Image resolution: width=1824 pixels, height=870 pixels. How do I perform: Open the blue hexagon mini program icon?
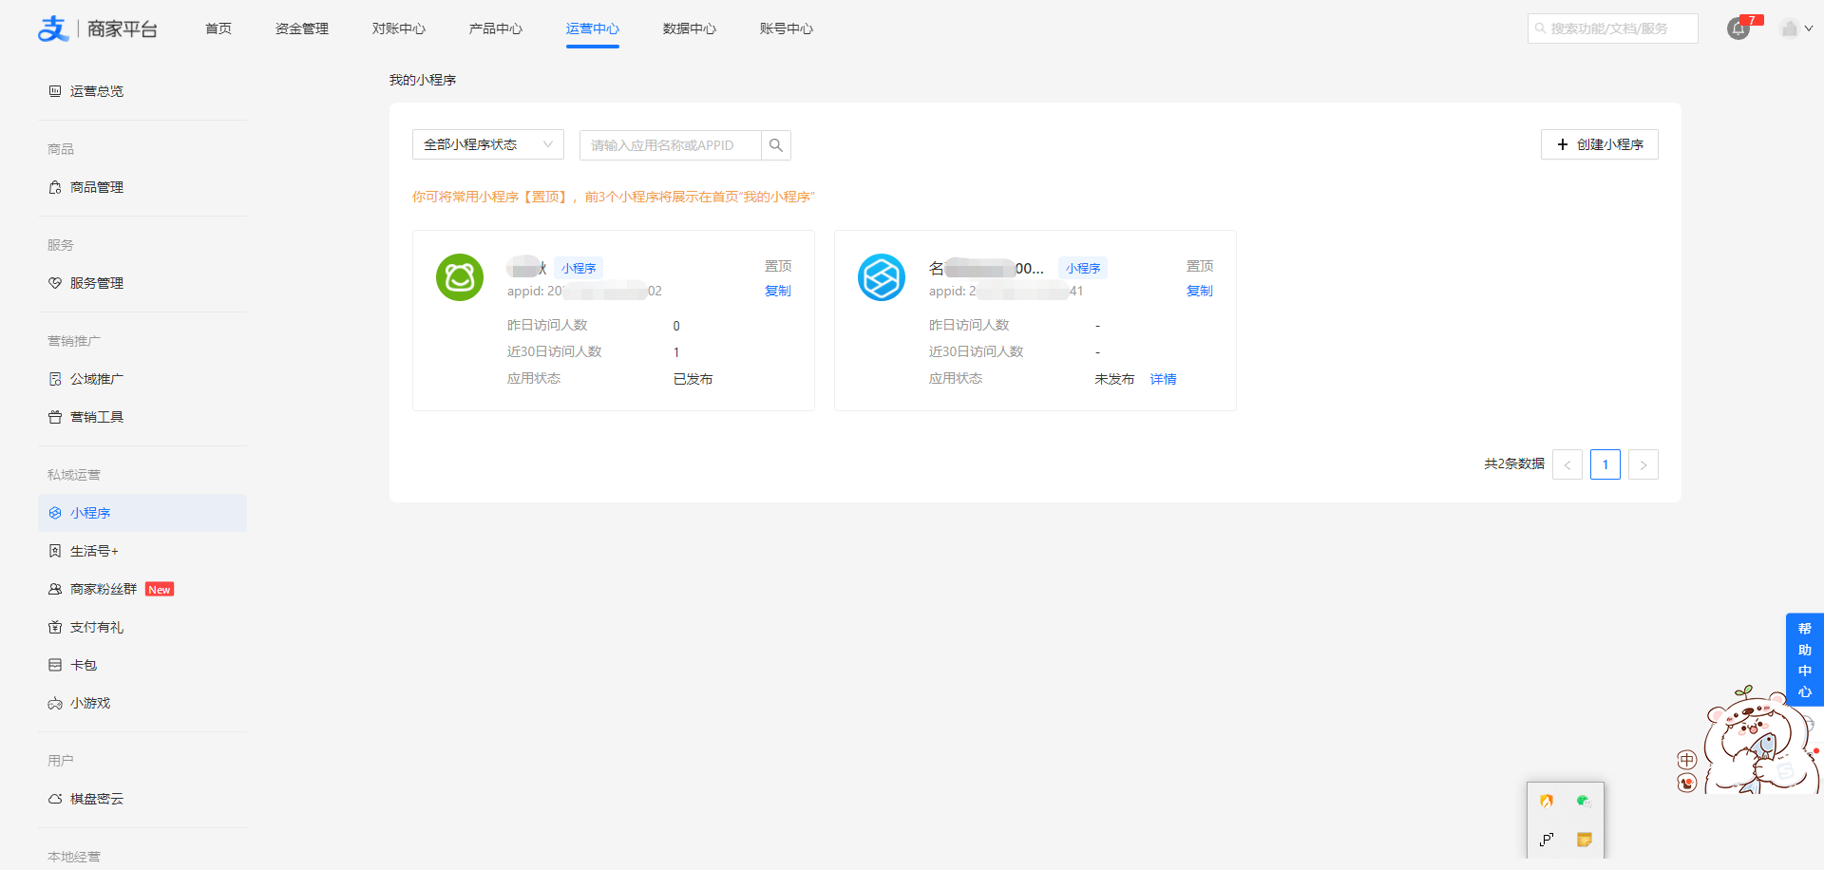point(882,277)
